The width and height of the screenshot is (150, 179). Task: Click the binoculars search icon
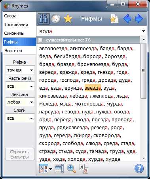(x=44, y=19)
